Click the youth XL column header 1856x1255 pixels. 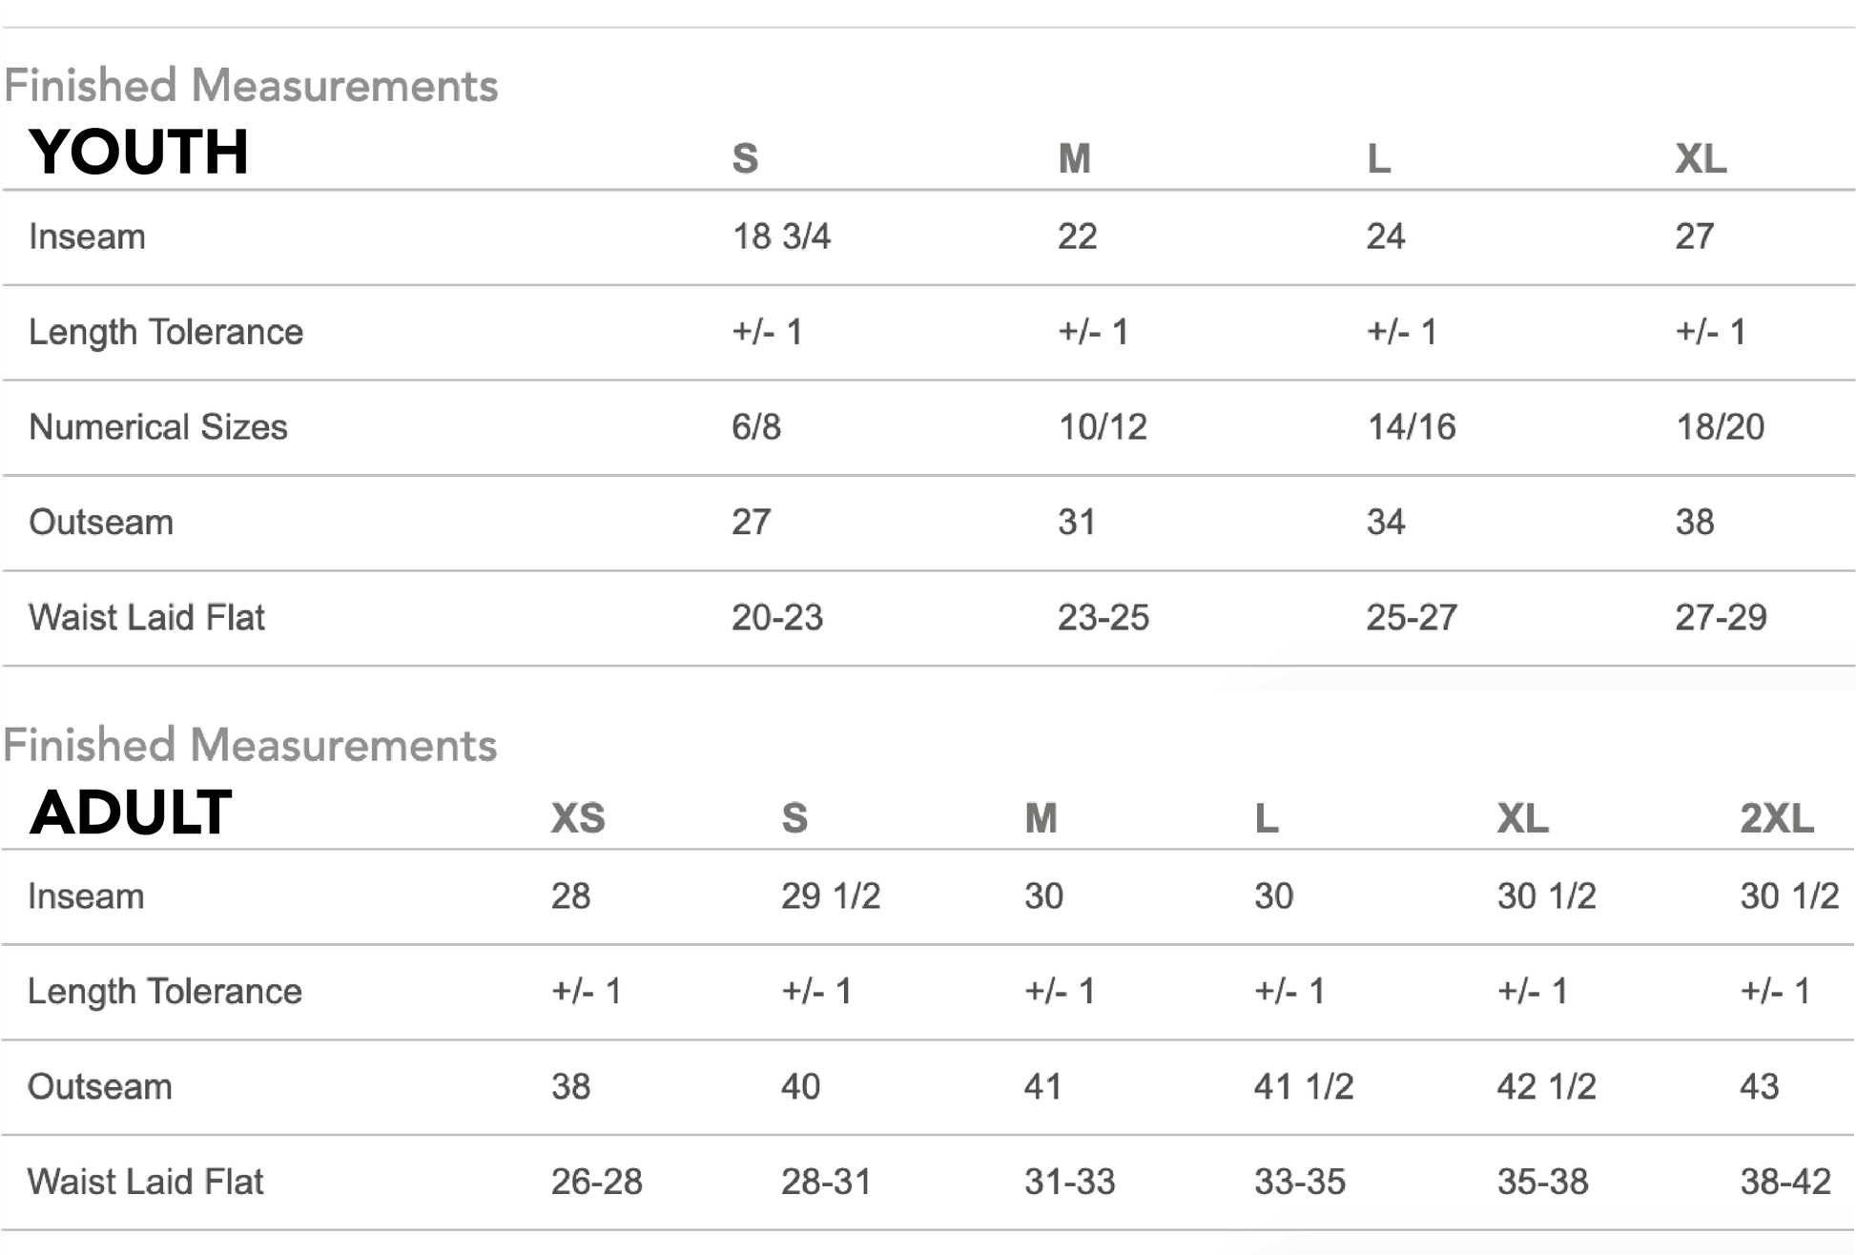[x=1701, y=158]
